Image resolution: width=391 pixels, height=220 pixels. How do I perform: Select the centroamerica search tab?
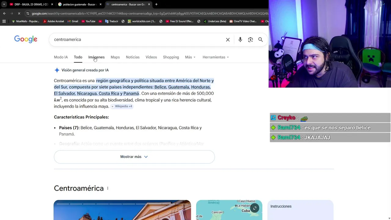coord(128,4)
